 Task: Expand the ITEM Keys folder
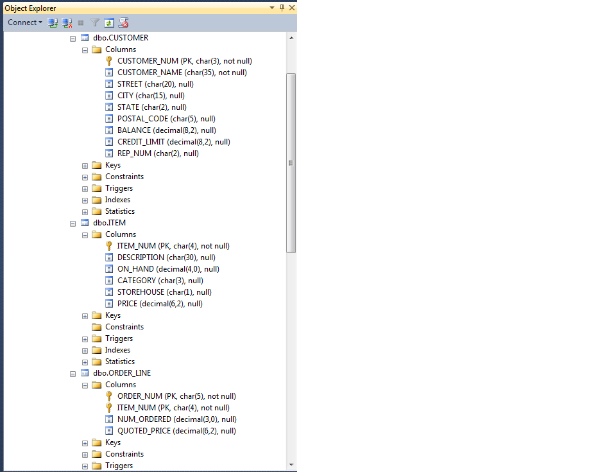tap(85, 316)
